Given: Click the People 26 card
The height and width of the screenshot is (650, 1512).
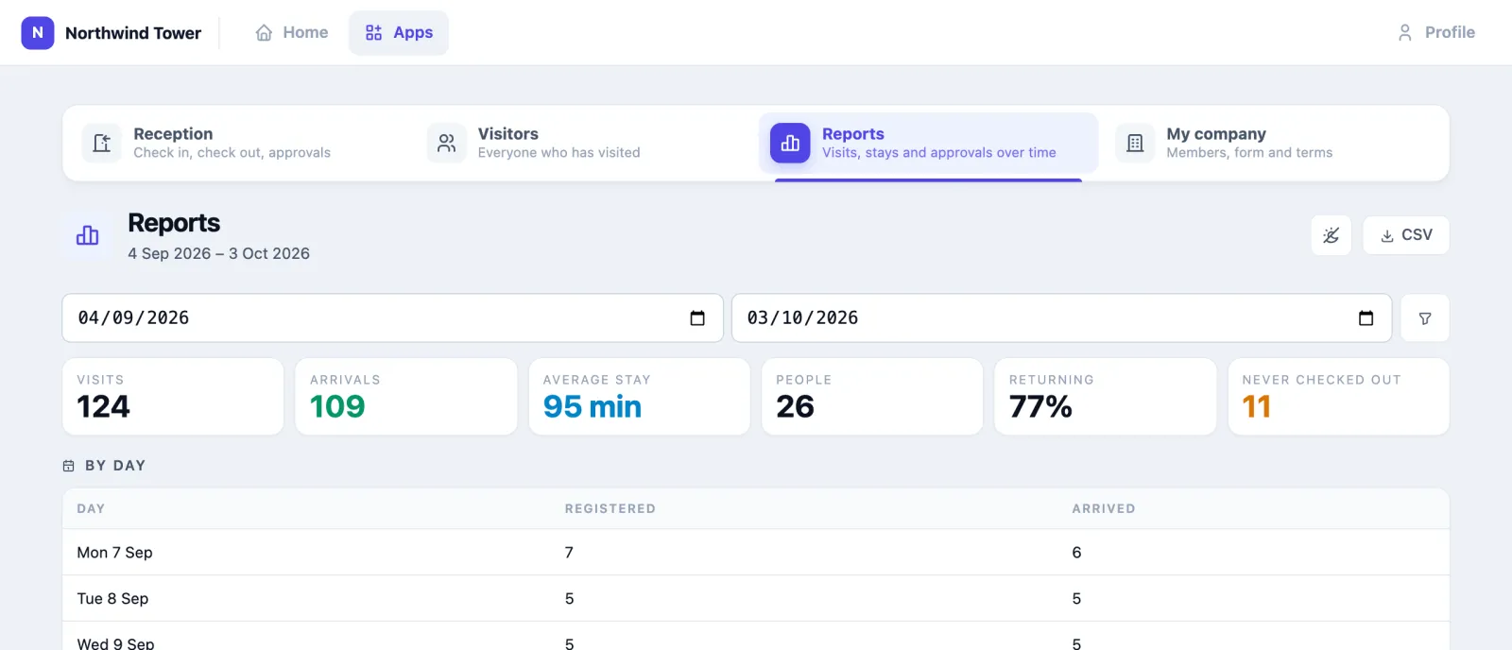Looking at the screenshot, I should tap(872, 397).
